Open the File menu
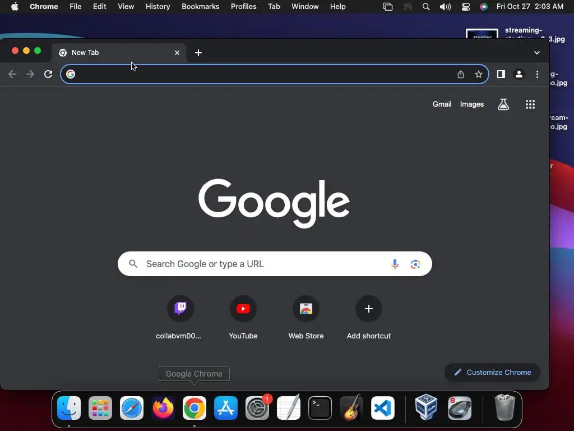This screenshot has width=574, height=431. point(76,7)
